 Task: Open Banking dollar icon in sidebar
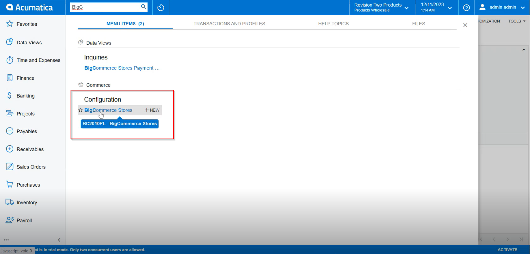pos(9,96)
